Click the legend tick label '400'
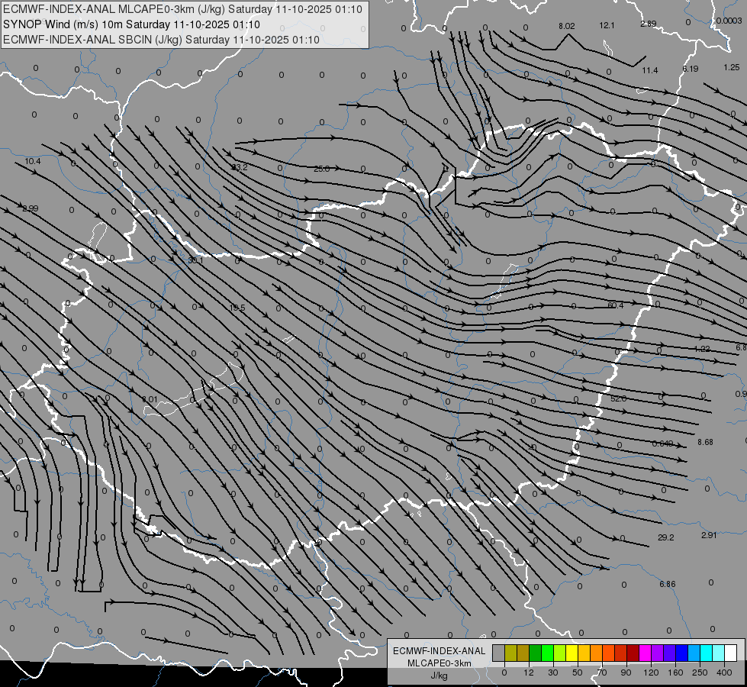 (724, 672)
